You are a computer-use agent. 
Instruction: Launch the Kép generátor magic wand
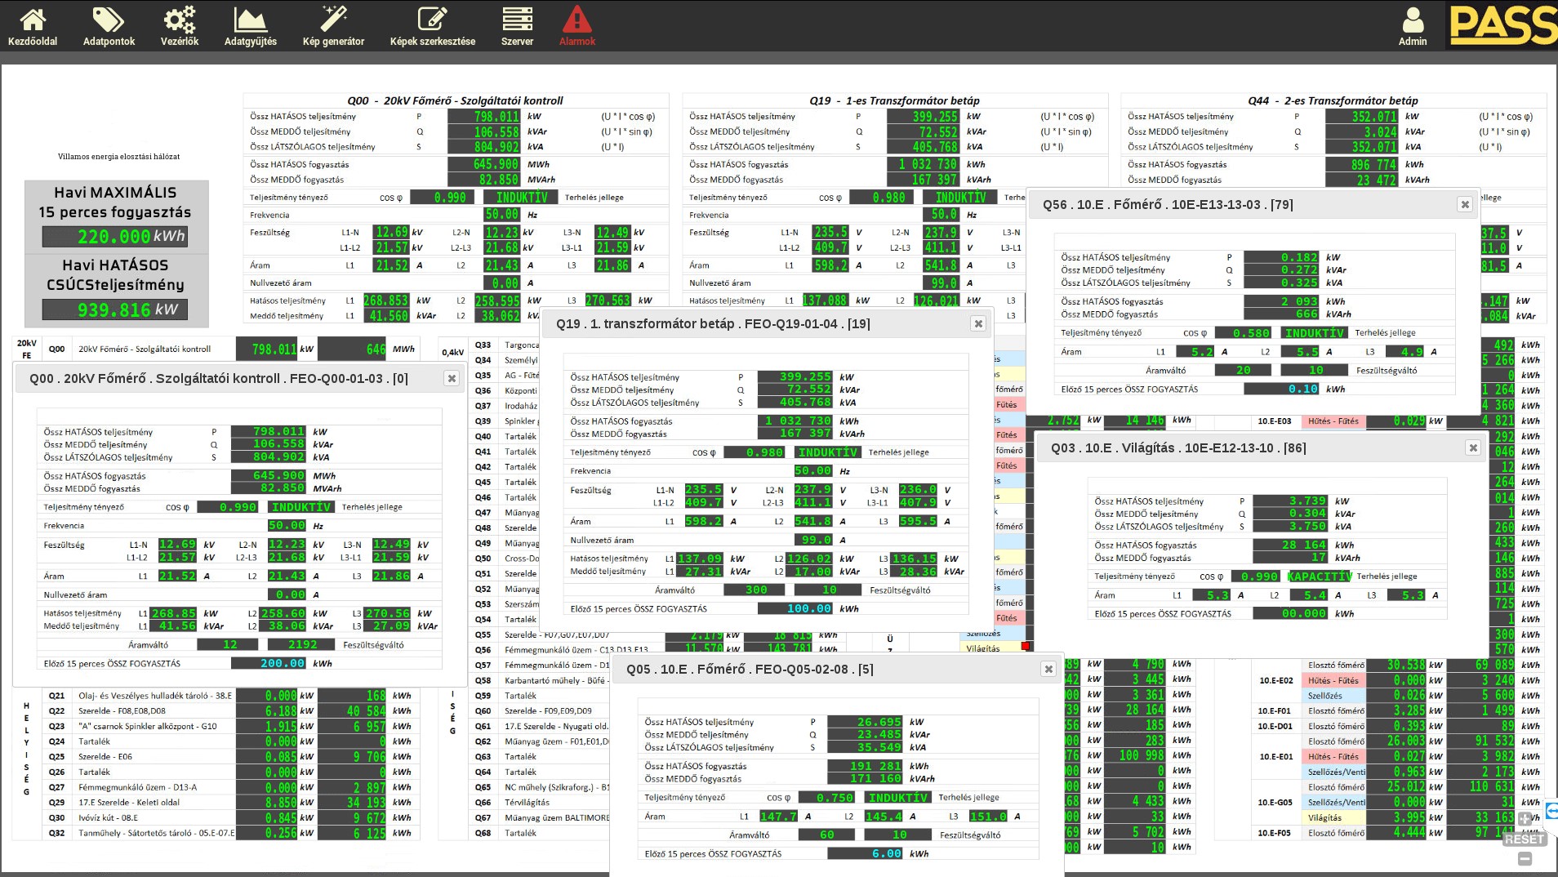coord(333,26)
